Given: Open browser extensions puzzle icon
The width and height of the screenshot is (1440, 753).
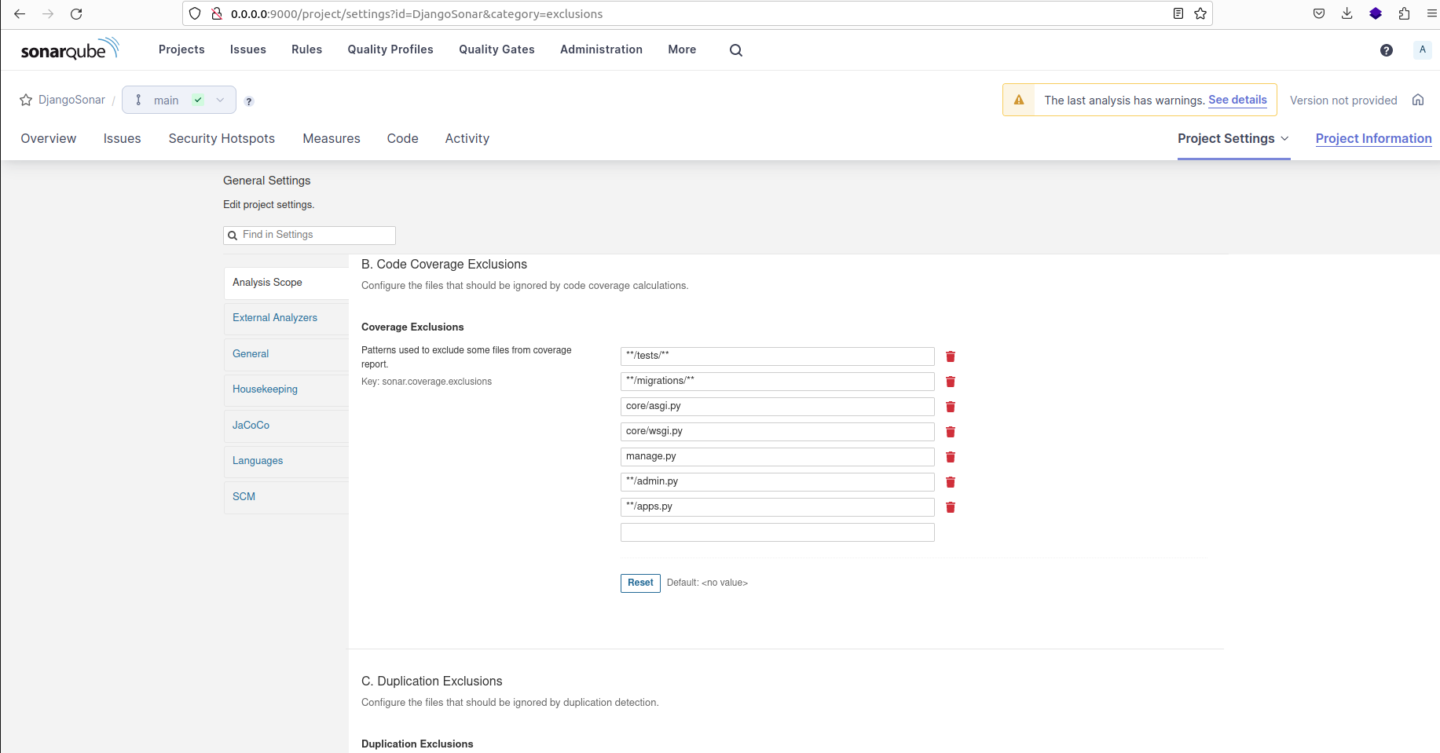Looking at the screenshot, I should coord(1405,13).
